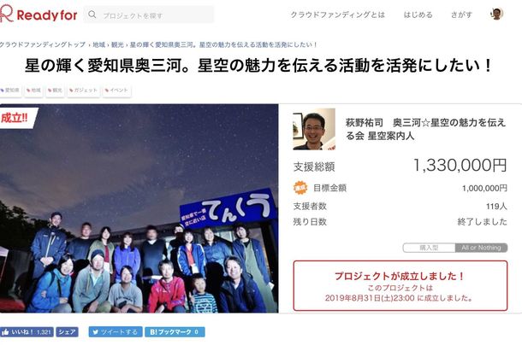
Task: Click the B! ブックマーク button
Action: (x=175, y=331)
